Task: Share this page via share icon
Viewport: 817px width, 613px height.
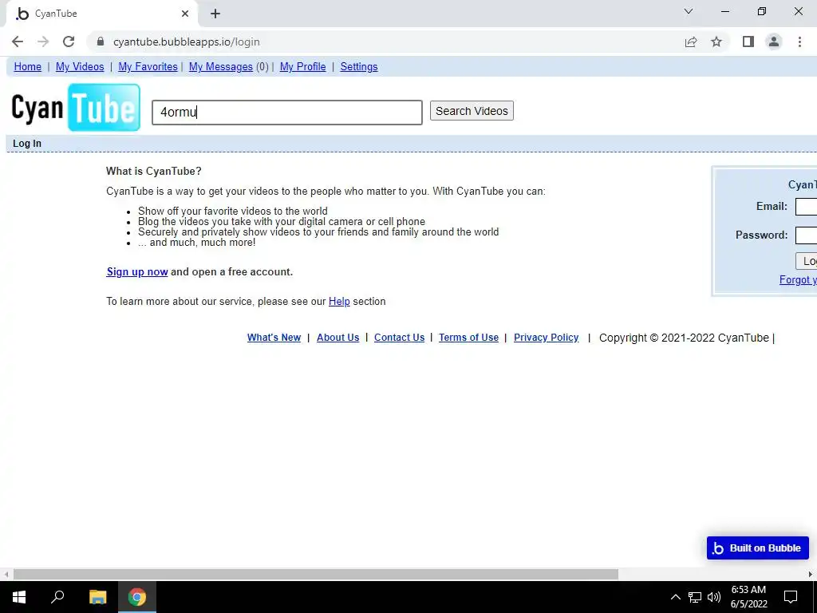Action: 691,42
